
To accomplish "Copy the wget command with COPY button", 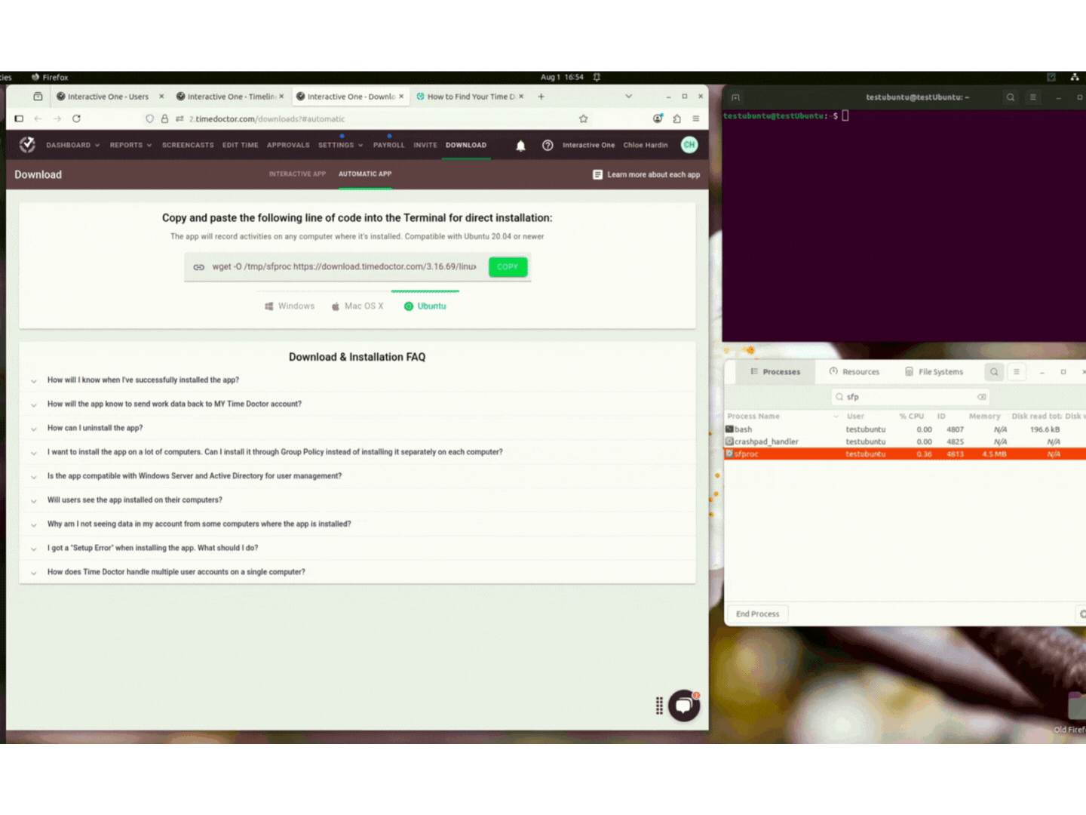I will (x=508, y=267).
